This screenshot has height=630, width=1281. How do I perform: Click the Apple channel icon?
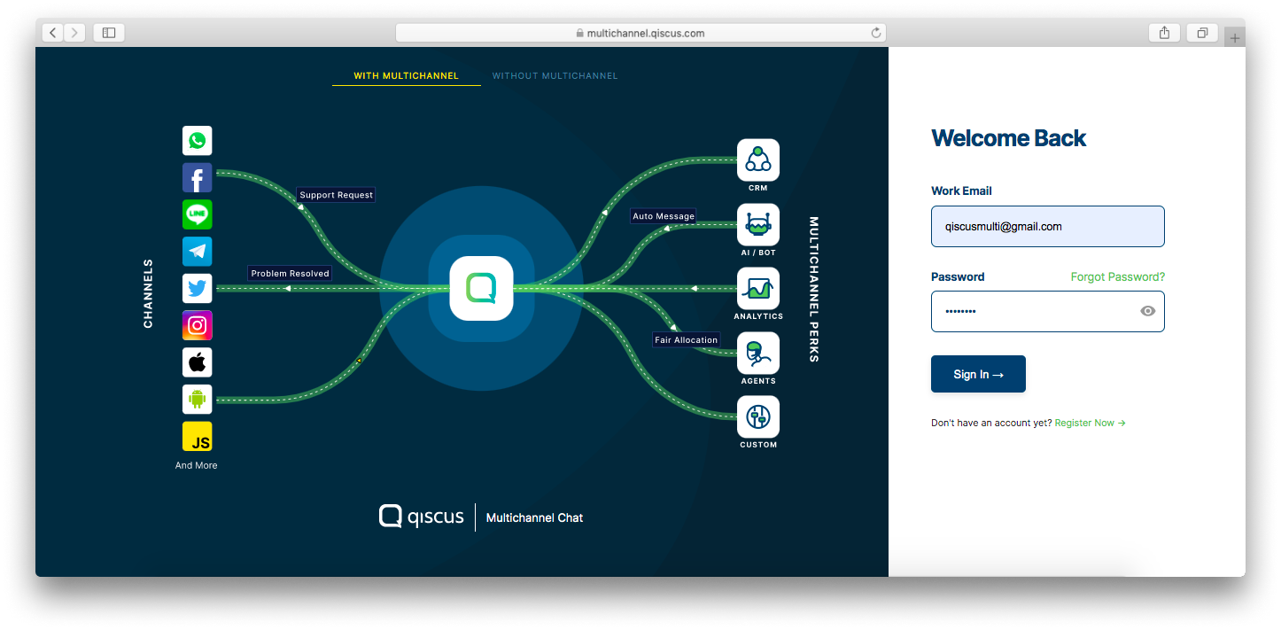(197, 362)
